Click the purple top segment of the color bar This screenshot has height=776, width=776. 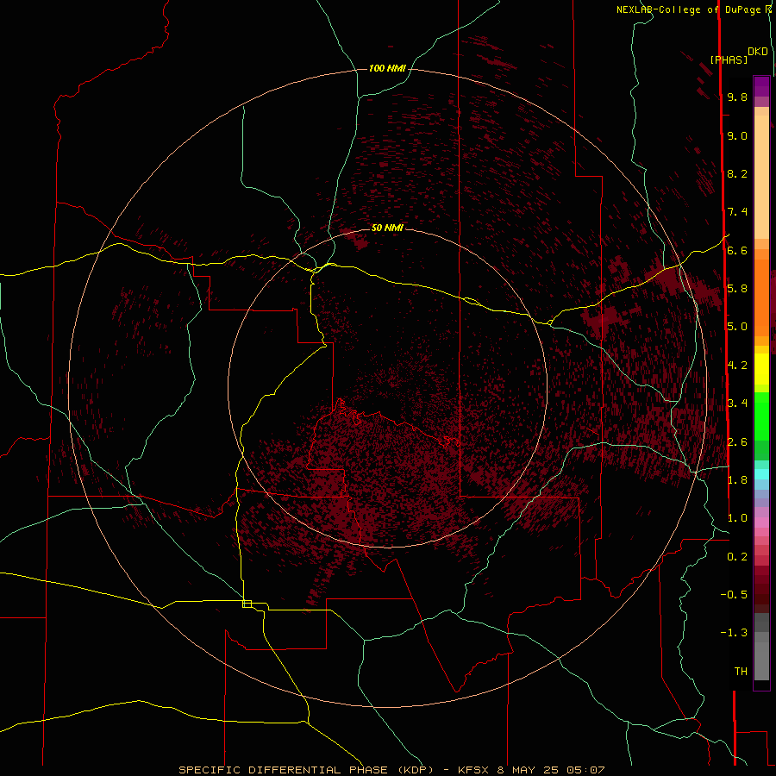(761, 86)
